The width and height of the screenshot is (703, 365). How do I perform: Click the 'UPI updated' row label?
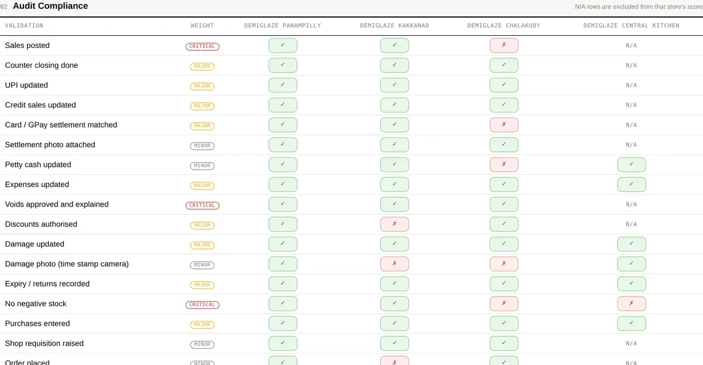click(x=26, y=85)
